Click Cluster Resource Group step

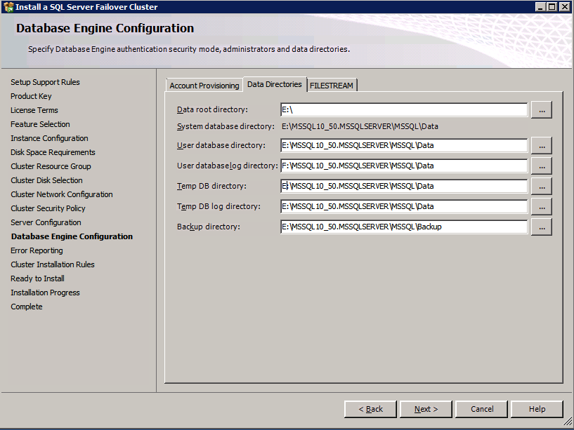coord(51,166)
